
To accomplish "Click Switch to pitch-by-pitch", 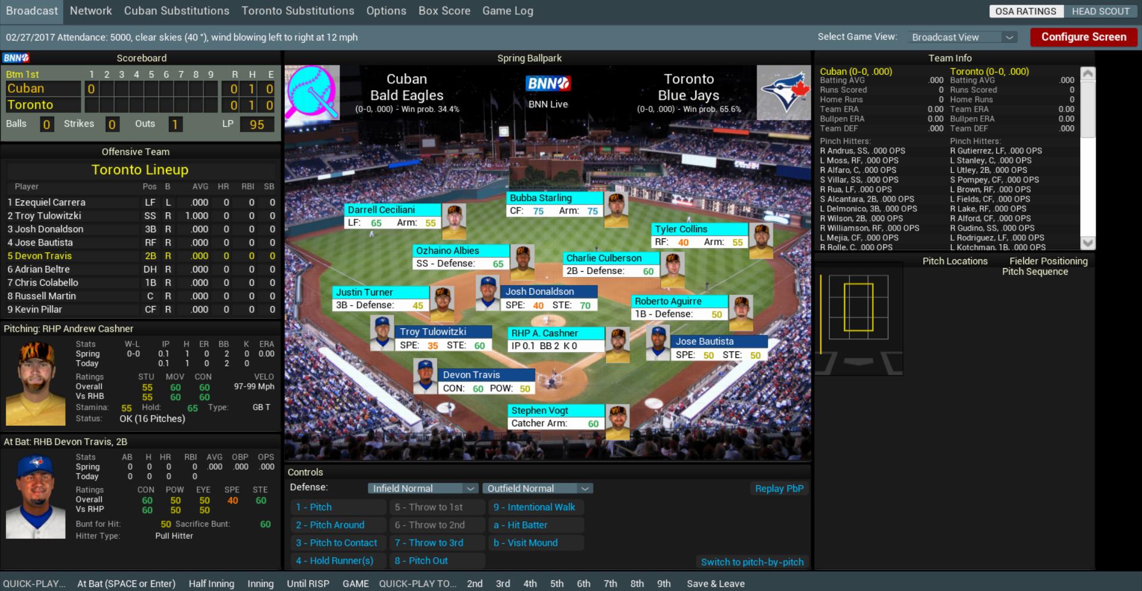I will pos(752,562).
